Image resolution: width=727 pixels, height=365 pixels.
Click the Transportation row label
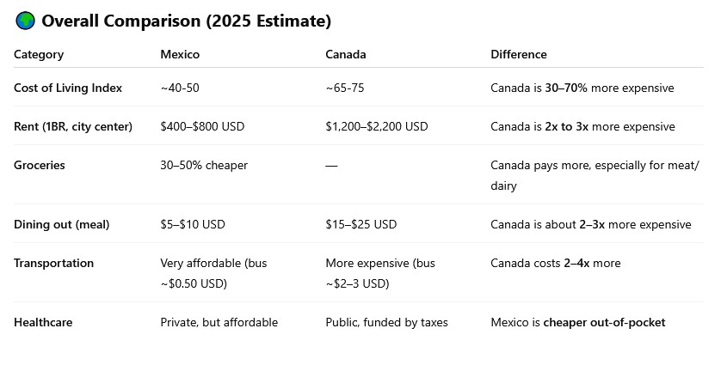54,263
